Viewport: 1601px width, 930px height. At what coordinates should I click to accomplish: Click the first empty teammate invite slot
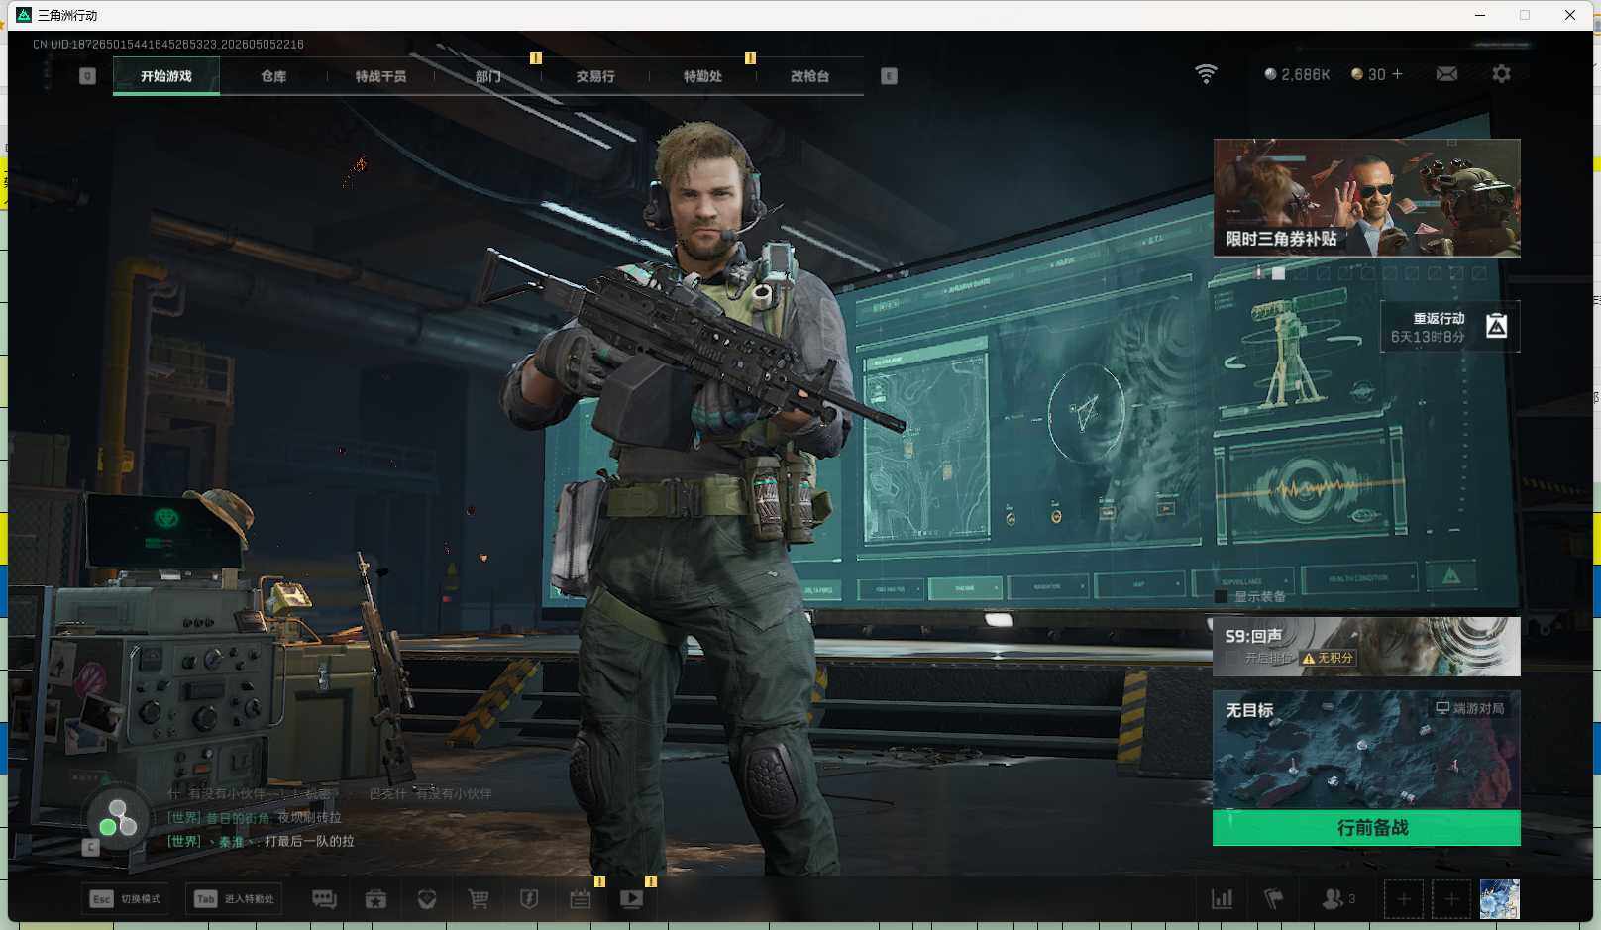pyautogui.click(x=1403, y=899)
